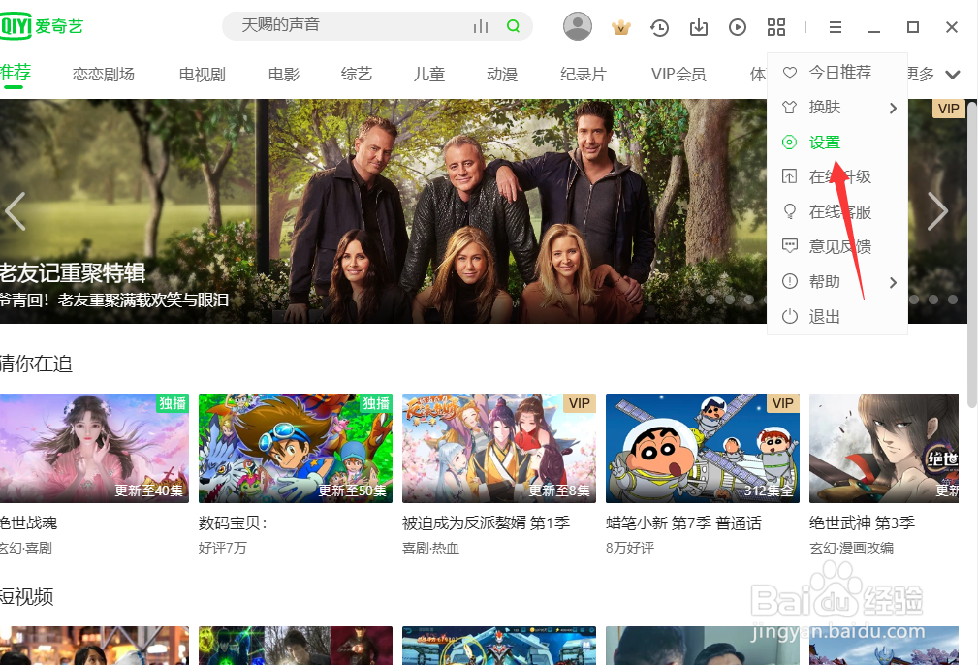Open the 老友记重聚特辑 banner
The height and width of the screenshot is (665, 978).
pos(484,211)
